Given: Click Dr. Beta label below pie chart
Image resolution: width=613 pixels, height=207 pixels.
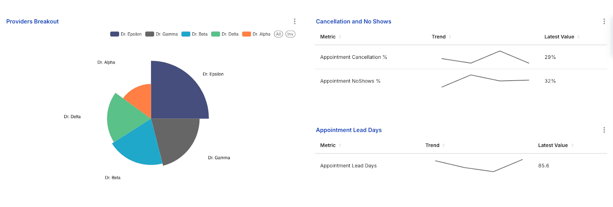Looking at the screenshot, I should coord(112,178).
